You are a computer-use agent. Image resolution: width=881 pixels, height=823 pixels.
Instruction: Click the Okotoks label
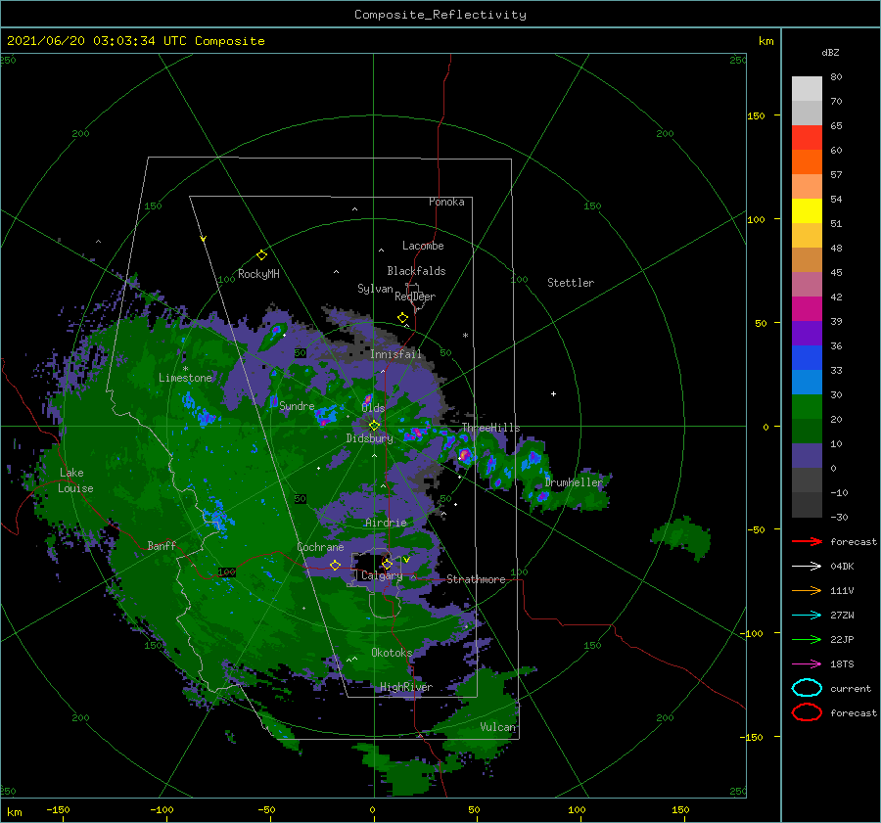392,652
